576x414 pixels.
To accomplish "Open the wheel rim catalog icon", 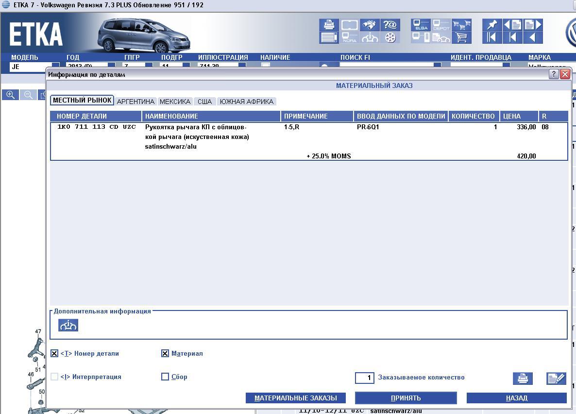I will [x=390, y=37].
